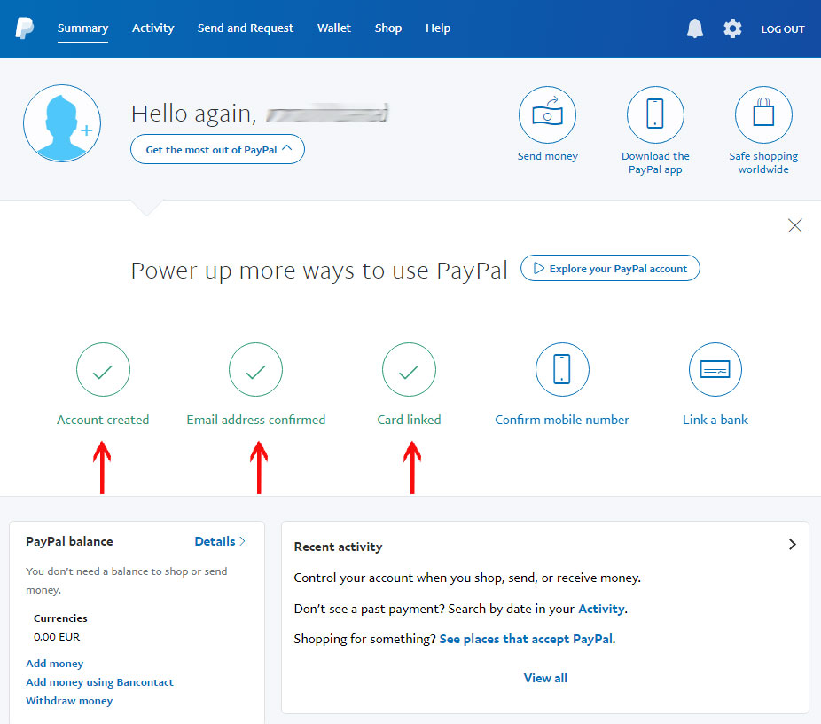Click the Email address confirmed checkmark
The height and width of the screenshot is (724, 821).
tap(255, 369)
